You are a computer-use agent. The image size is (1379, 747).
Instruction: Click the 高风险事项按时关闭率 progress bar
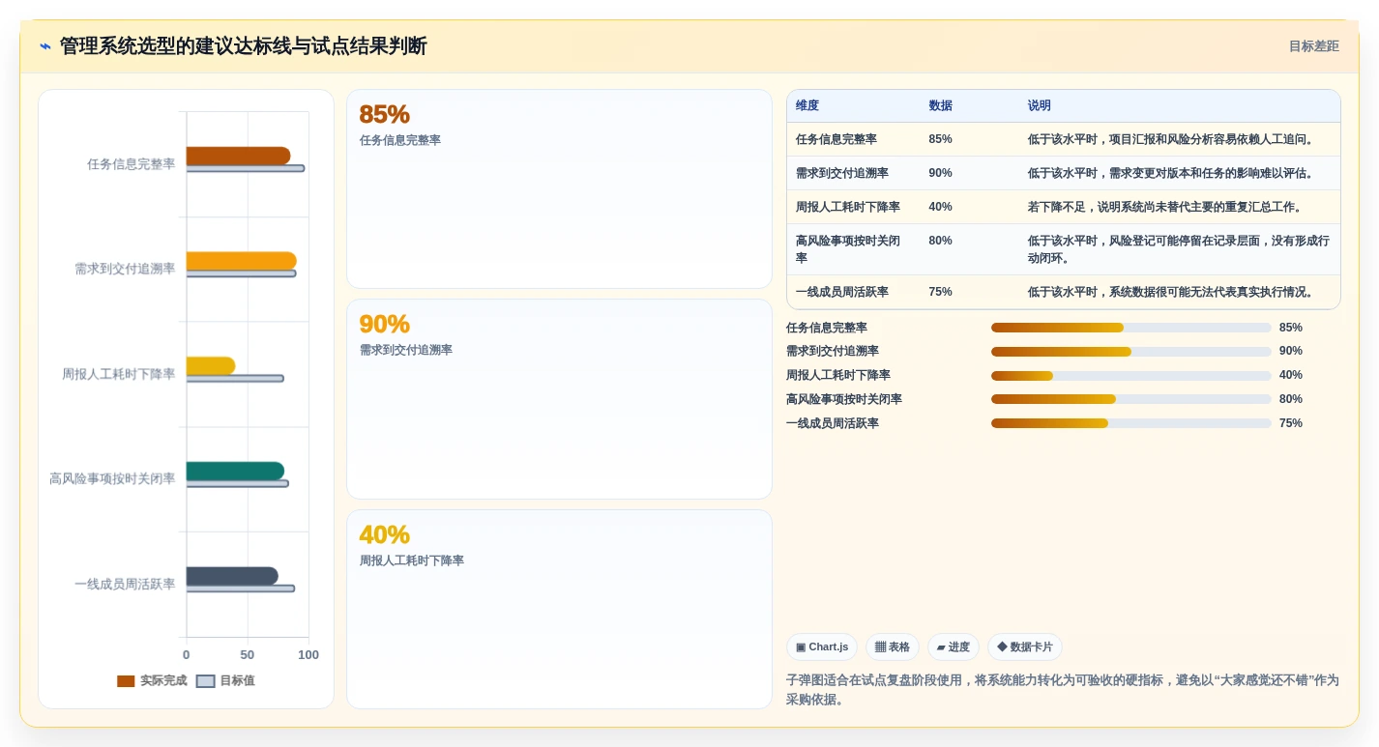[1130, 399]
